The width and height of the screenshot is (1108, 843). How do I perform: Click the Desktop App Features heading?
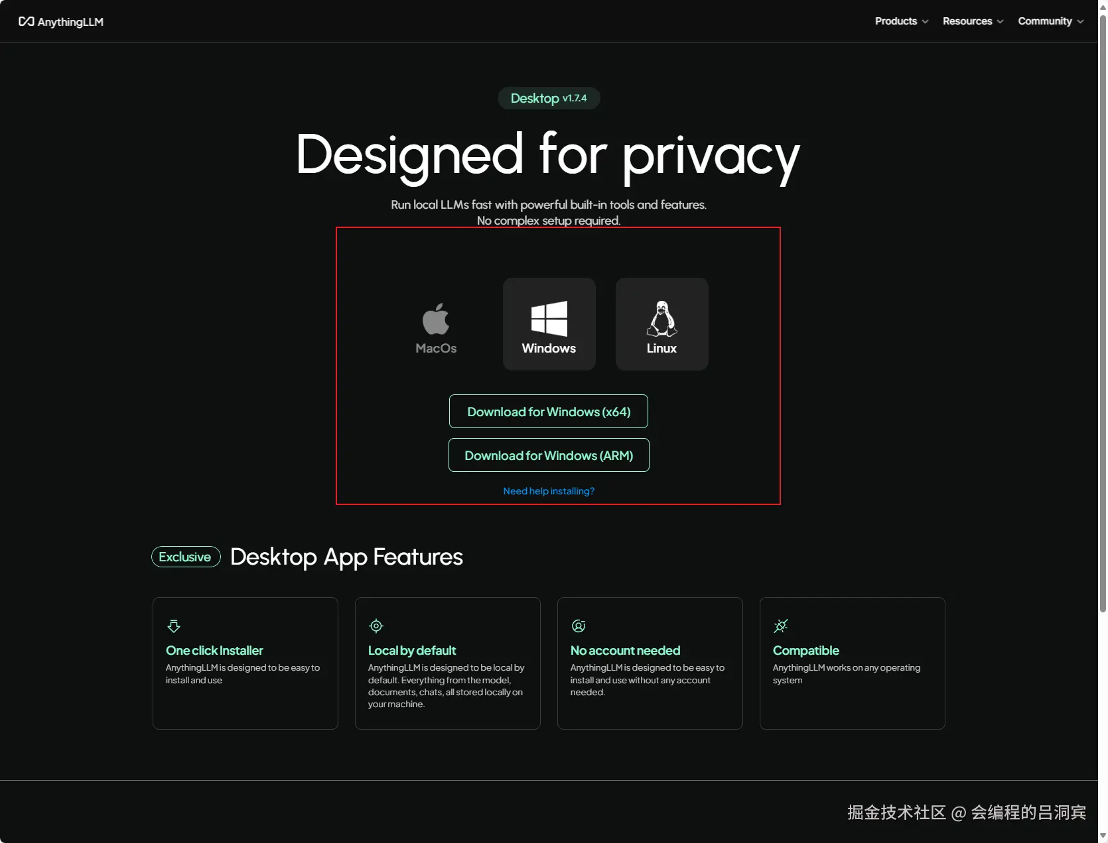(x=346, y=557)
